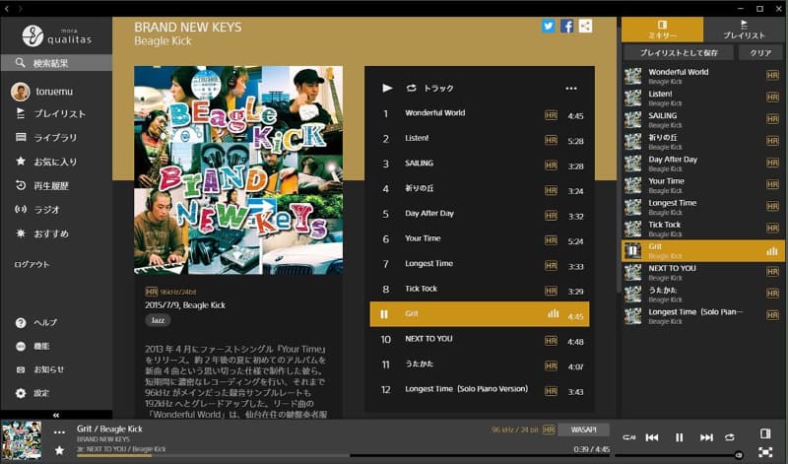Toggle repeat in the track list header

(x=411, y=88)
